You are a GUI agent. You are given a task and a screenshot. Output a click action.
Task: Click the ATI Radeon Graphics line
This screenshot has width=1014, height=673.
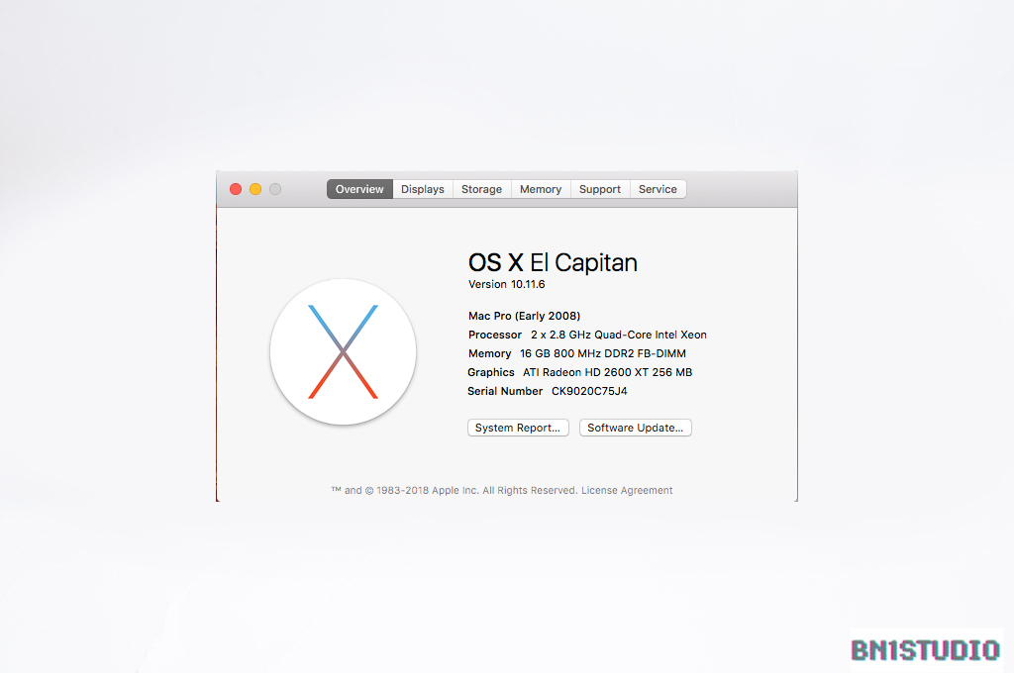pyautogui.click(x=579, y=372)
